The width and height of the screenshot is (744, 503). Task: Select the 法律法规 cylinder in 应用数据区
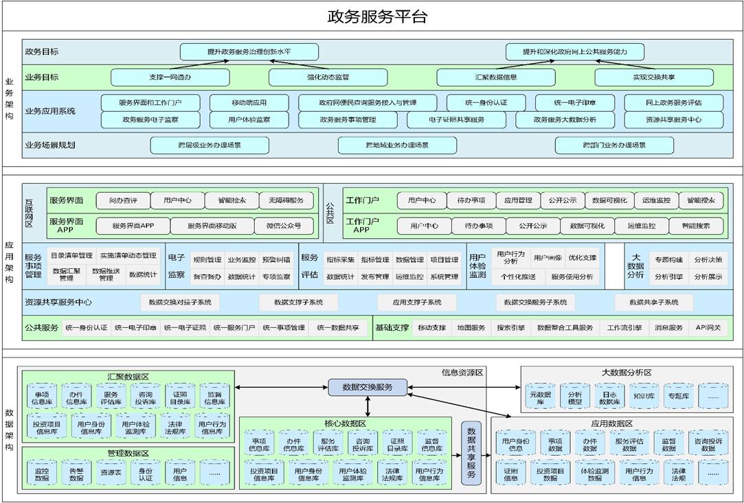click(679, 473)
